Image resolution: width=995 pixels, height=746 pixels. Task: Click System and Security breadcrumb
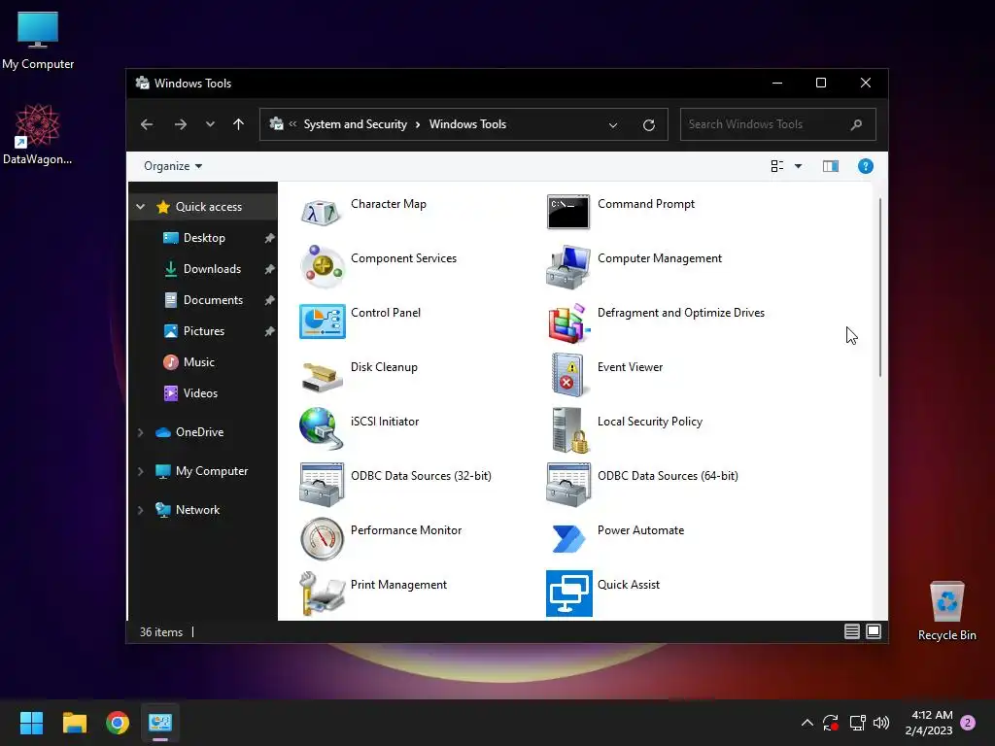pos(356,124)
